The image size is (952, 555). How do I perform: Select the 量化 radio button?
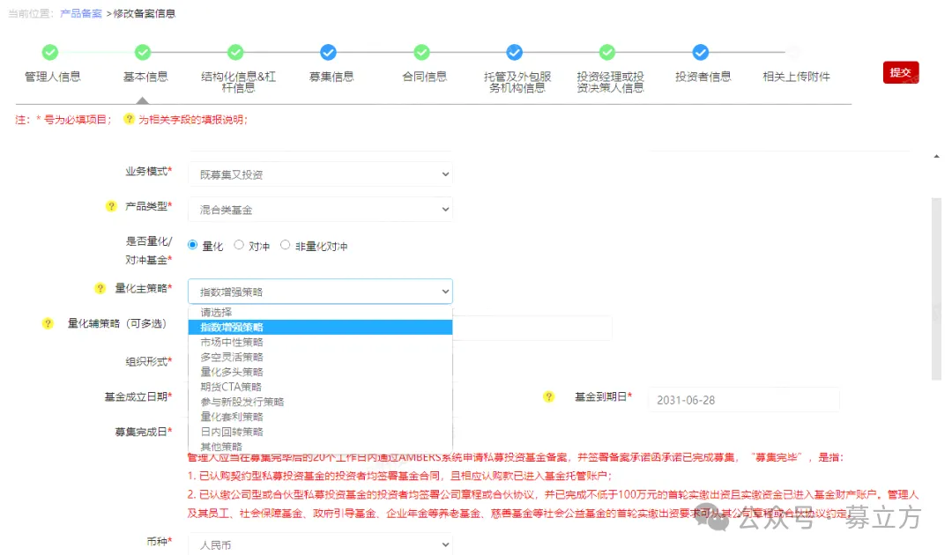click(x=192, y=245)
